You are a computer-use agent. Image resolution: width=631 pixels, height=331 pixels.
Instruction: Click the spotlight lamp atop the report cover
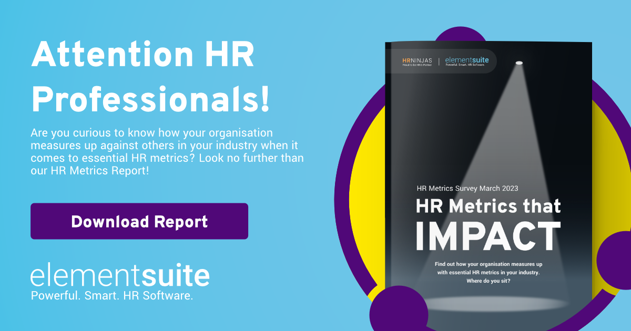tap(518, 63)
